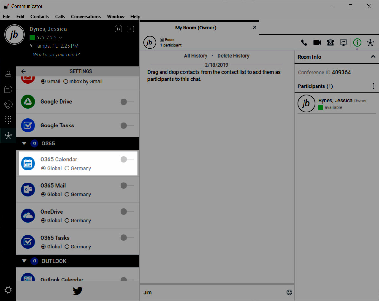This screenshot has width=379, height=301.
Task: Open the Call history sidebar icon
Action: click(8, 105)
